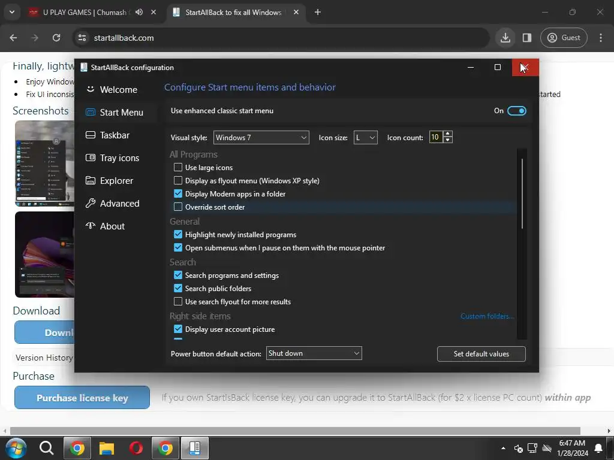
Task: Reload the startallback.com page
Action: click(x=56, y=38)
